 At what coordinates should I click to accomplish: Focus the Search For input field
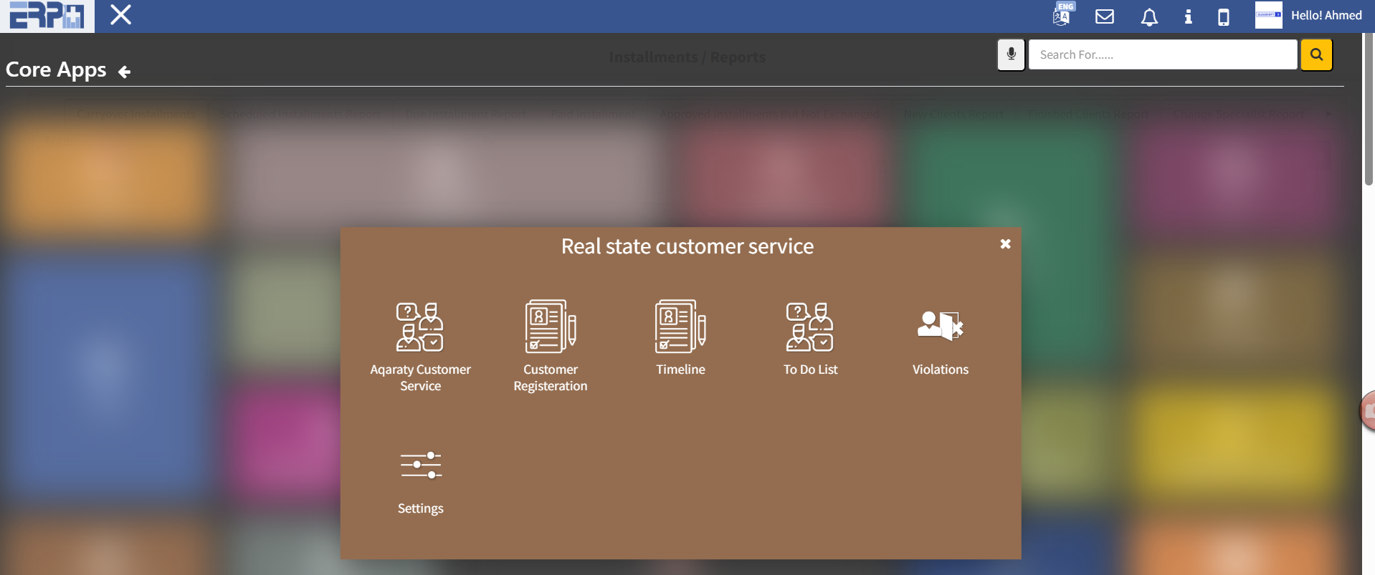pos(1162,54)
